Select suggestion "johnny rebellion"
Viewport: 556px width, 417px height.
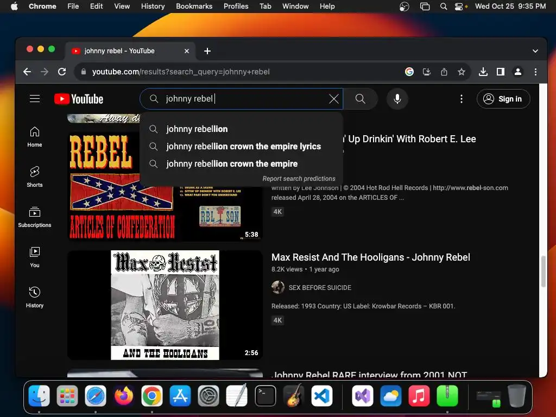[241, 129]
